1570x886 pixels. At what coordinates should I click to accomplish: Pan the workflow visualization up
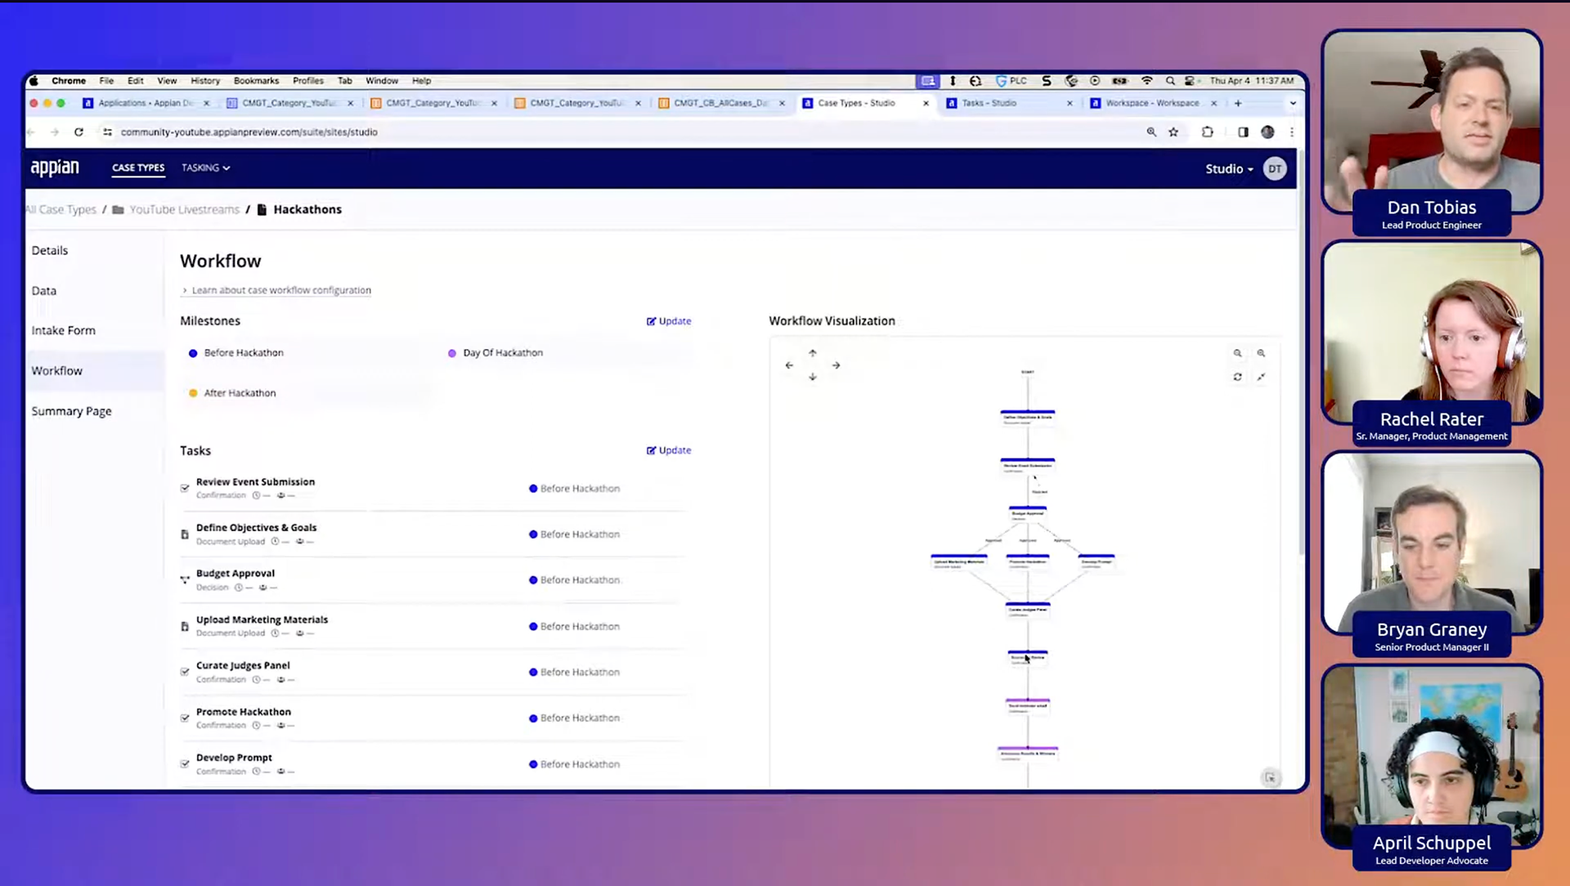tap(812, 353)
